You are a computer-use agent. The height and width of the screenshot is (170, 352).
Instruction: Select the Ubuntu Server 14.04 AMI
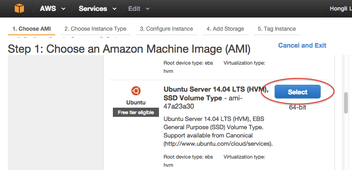[x=298, y=92]
